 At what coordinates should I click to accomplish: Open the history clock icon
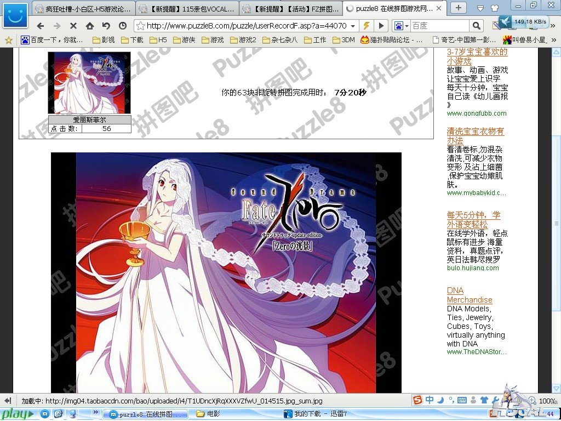[123, 26]
